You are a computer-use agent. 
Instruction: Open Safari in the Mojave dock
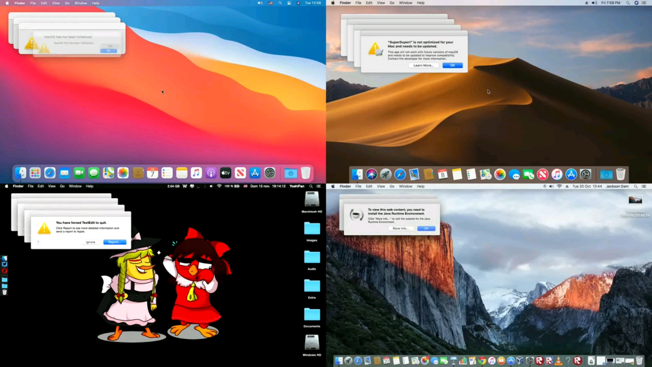pos(400,174)
